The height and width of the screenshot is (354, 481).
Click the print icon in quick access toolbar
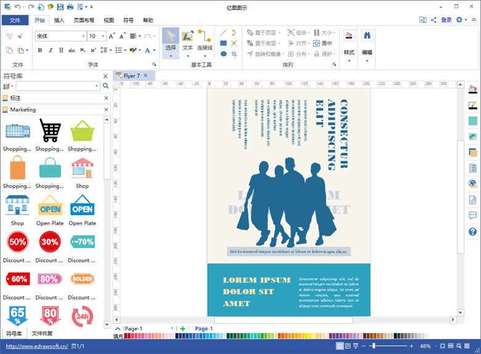(70, 7)
